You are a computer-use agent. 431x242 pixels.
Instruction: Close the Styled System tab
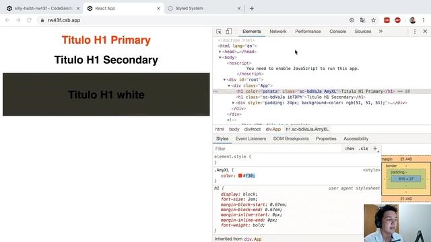[239, 9]
